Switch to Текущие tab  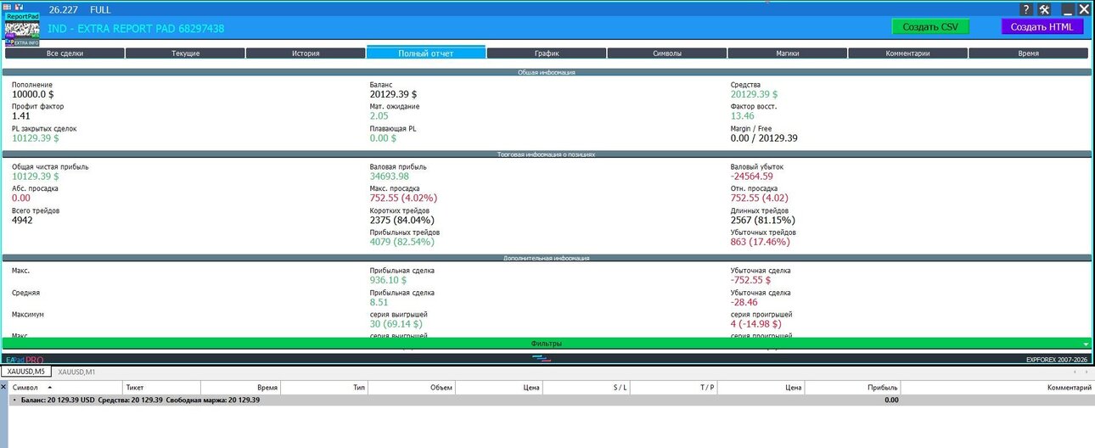[x=185, y=53]
